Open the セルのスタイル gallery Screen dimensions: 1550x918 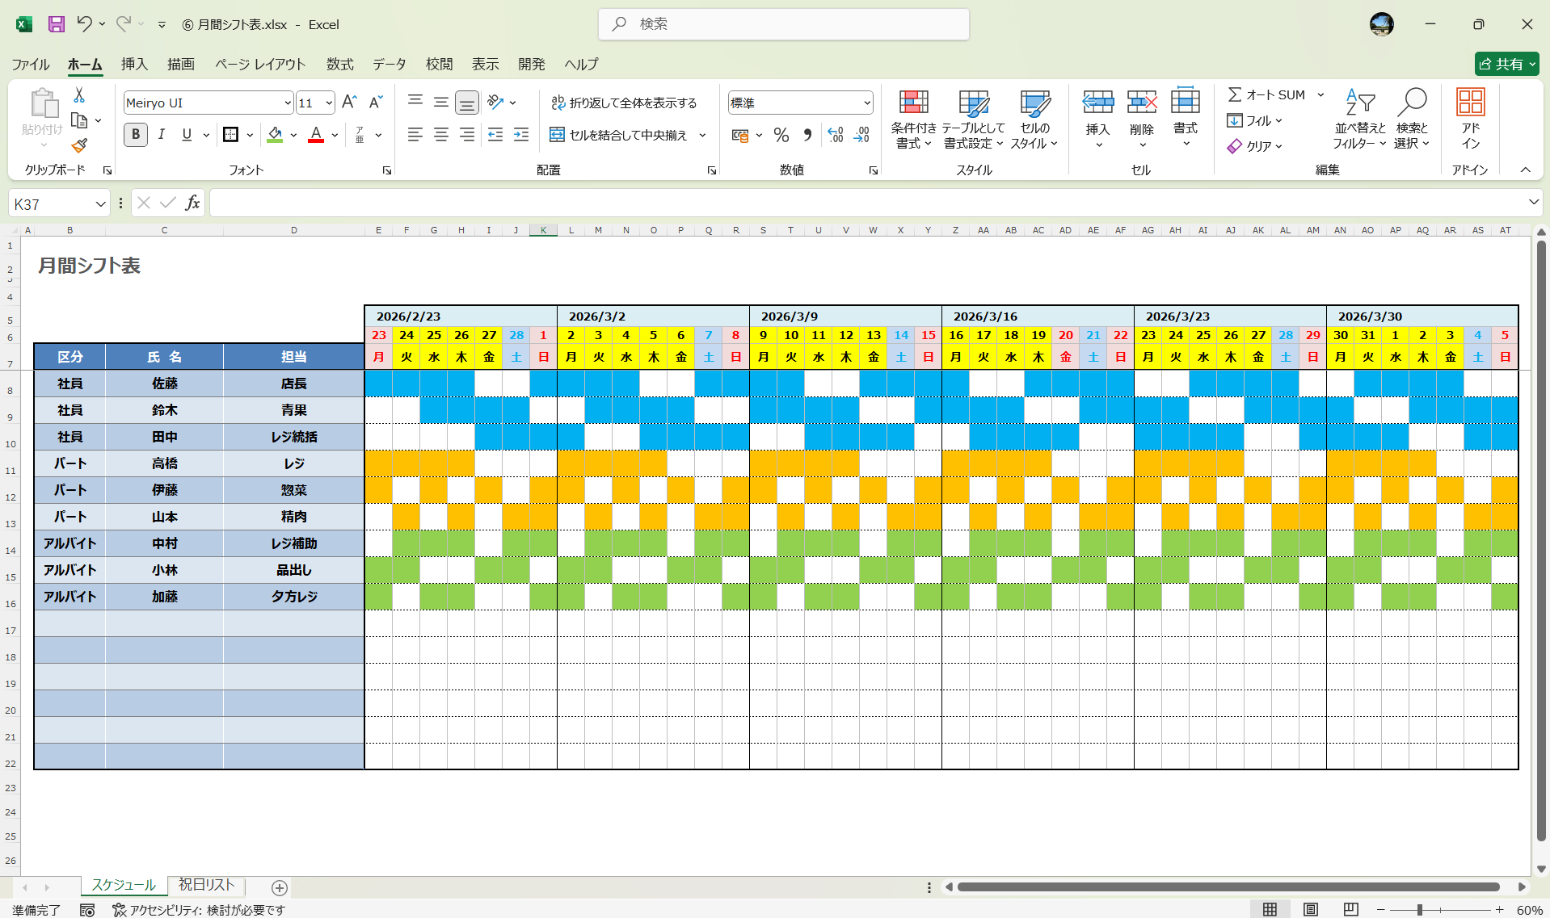pos(1034,119)
